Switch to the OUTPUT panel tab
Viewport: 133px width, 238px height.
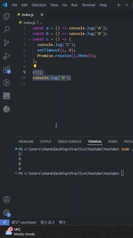coord(46,141)
